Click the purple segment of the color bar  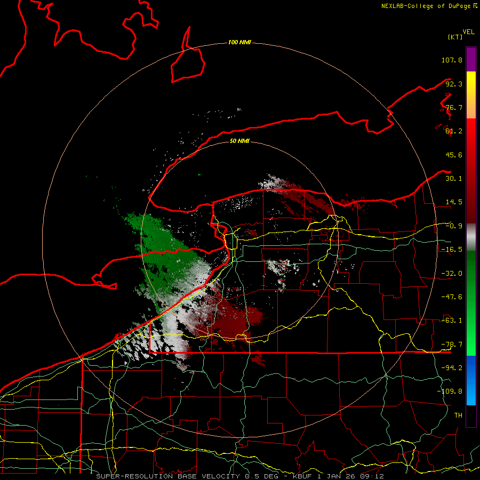471,59
